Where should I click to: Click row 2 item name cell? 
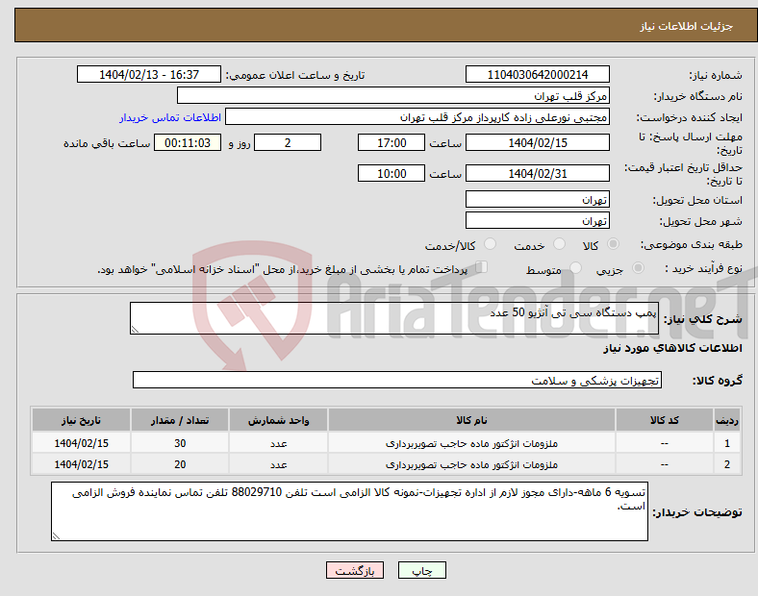pyautogui.click(x=471, y=464)
